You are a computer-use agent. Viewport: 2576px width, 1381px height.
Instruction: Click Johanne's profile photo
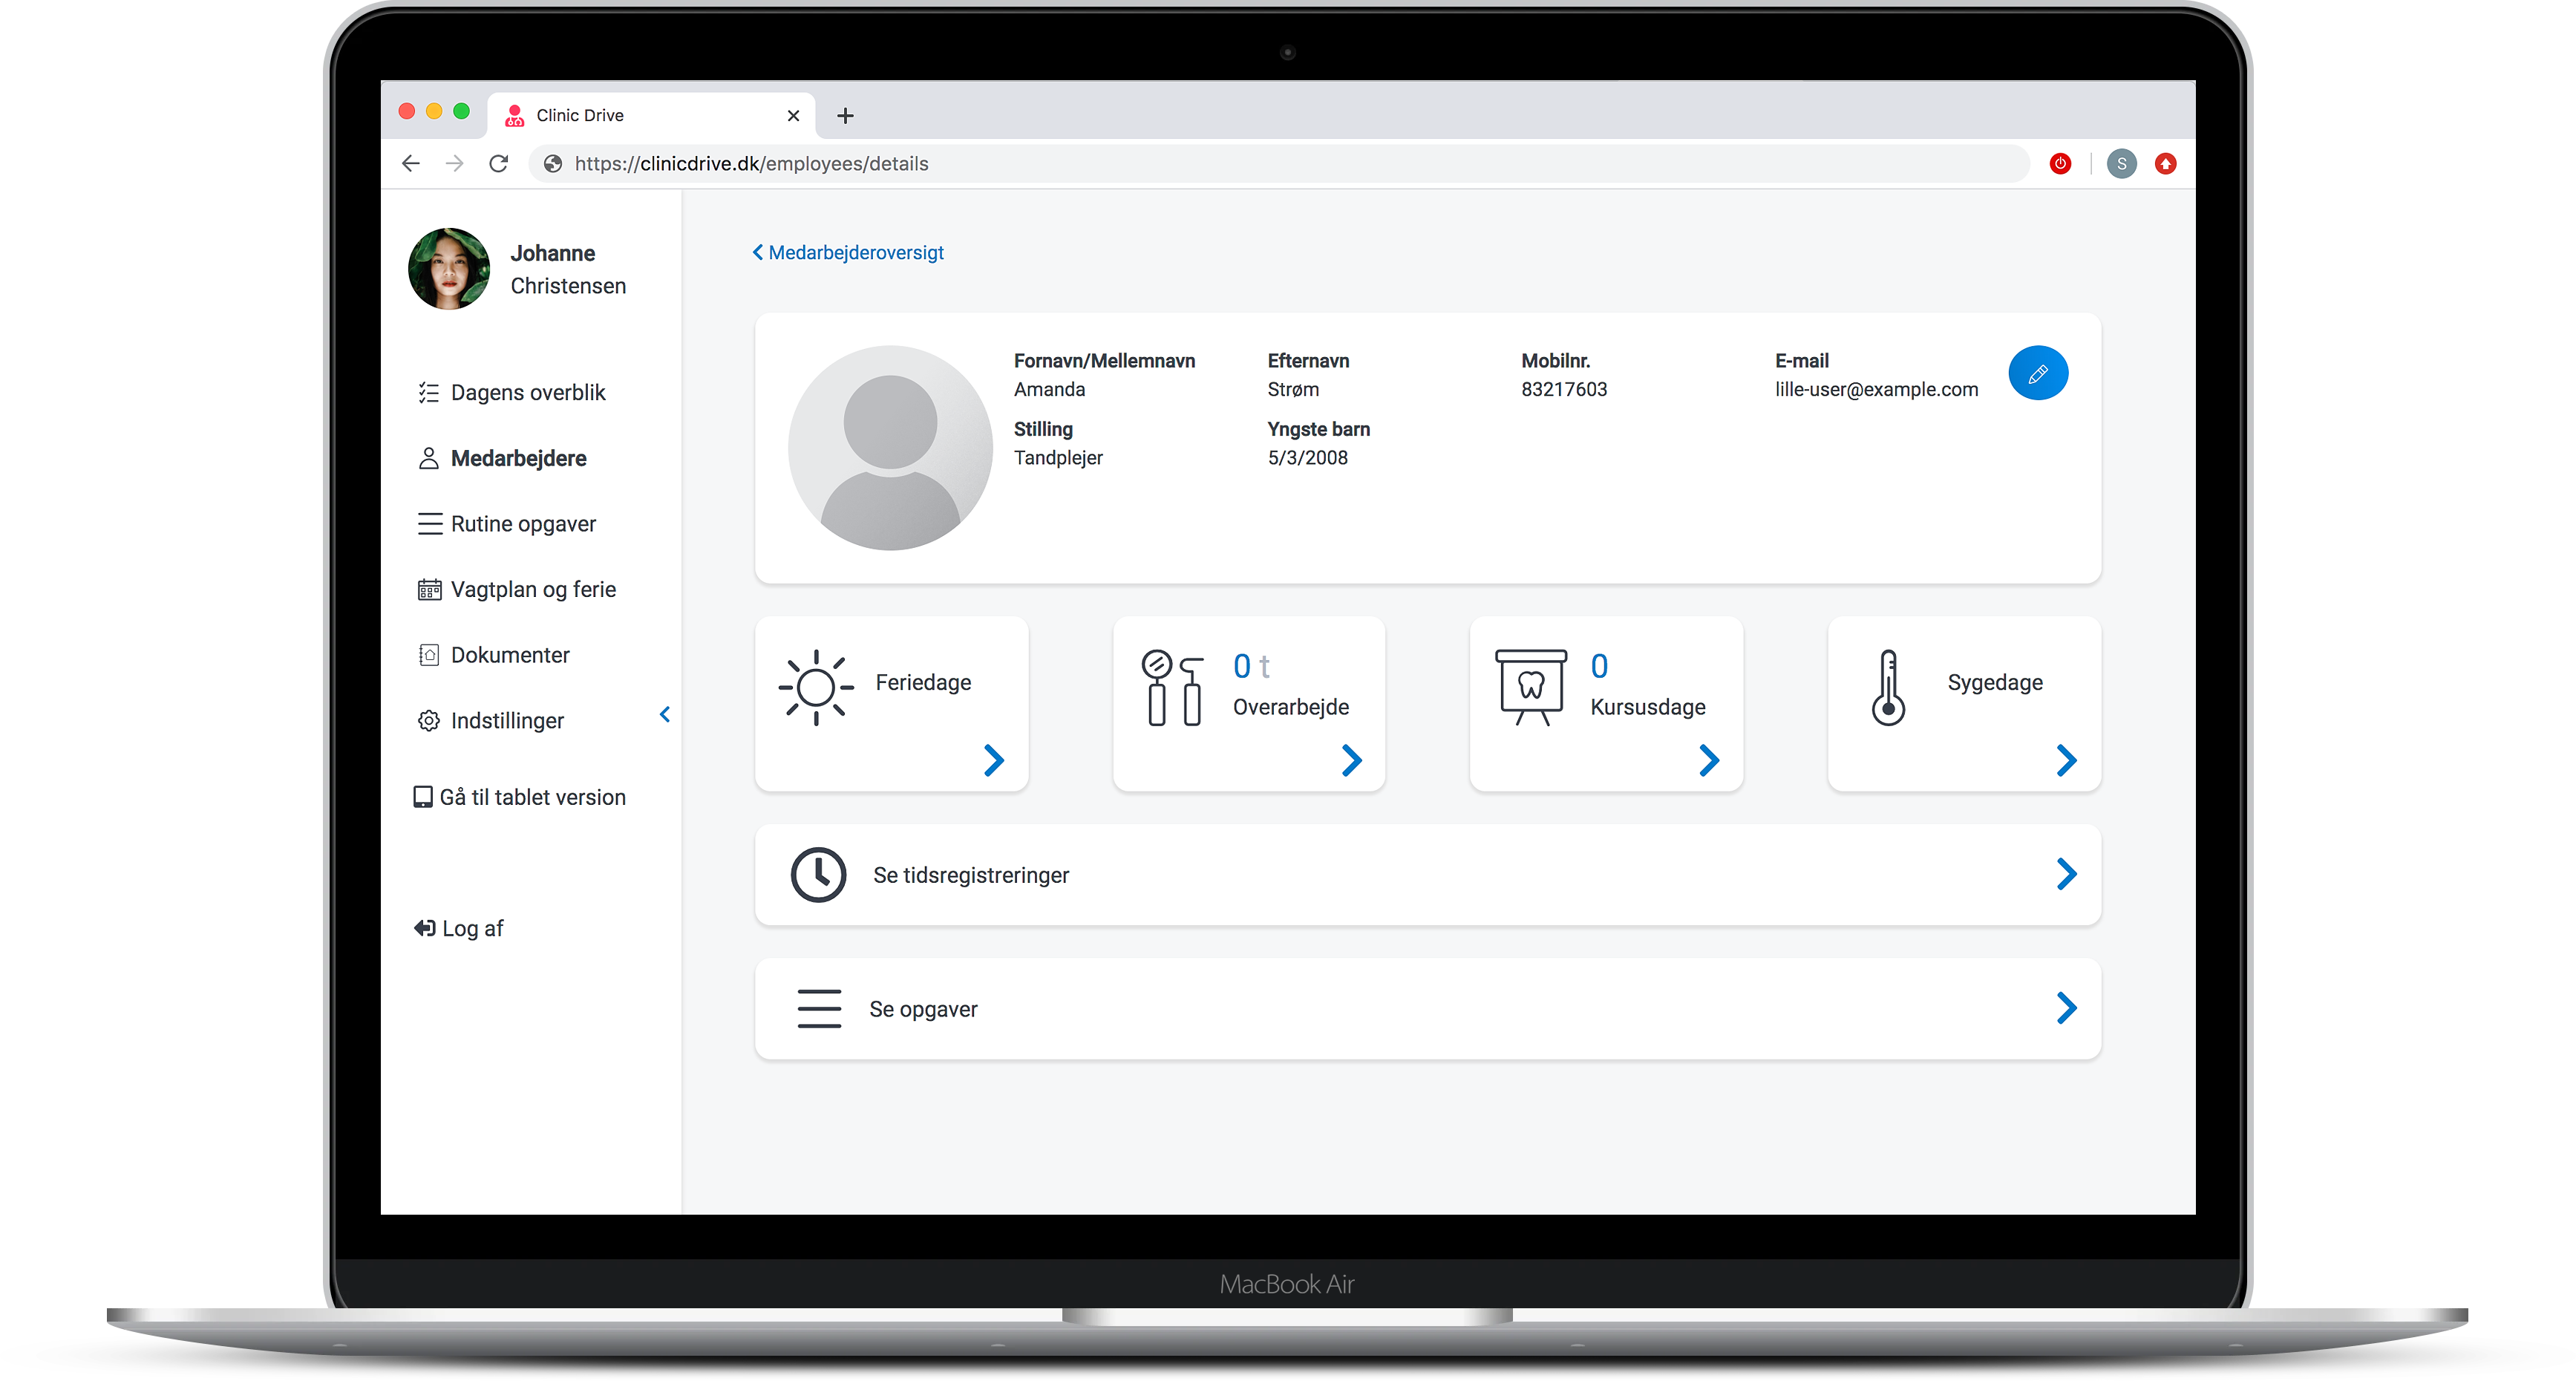(449, 268)
